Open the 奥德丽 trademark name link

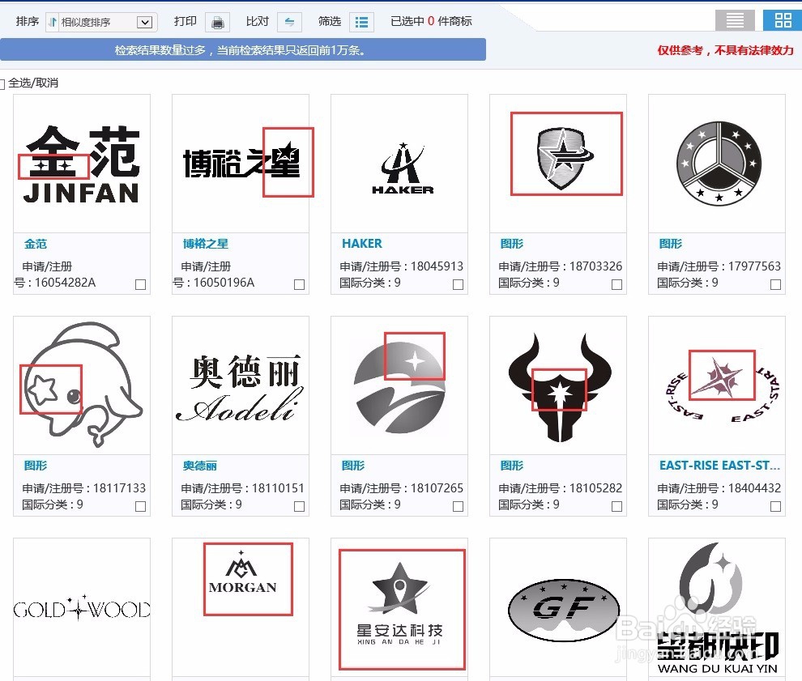click(200, 466)
